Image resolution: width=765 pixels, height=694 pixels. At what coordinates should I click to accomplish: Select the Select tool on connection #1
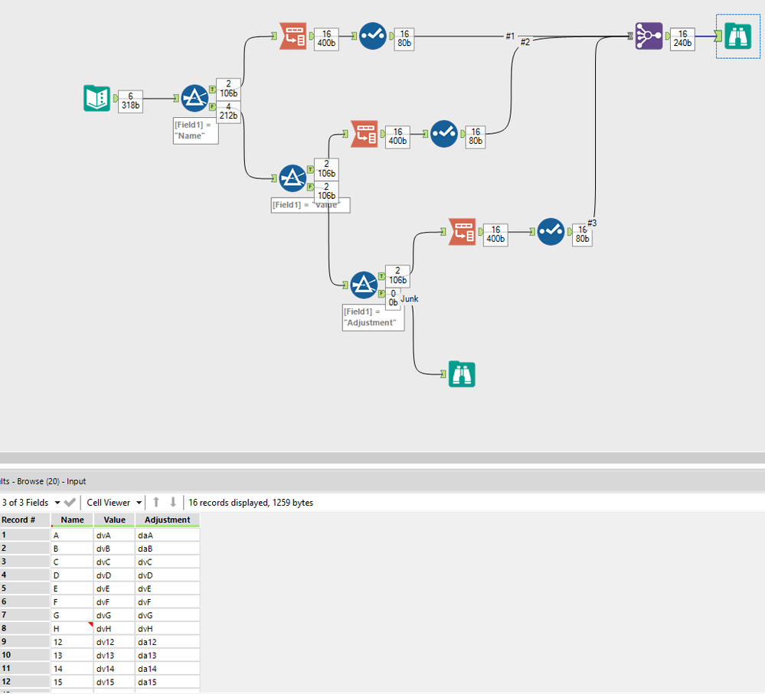[373, 35]
